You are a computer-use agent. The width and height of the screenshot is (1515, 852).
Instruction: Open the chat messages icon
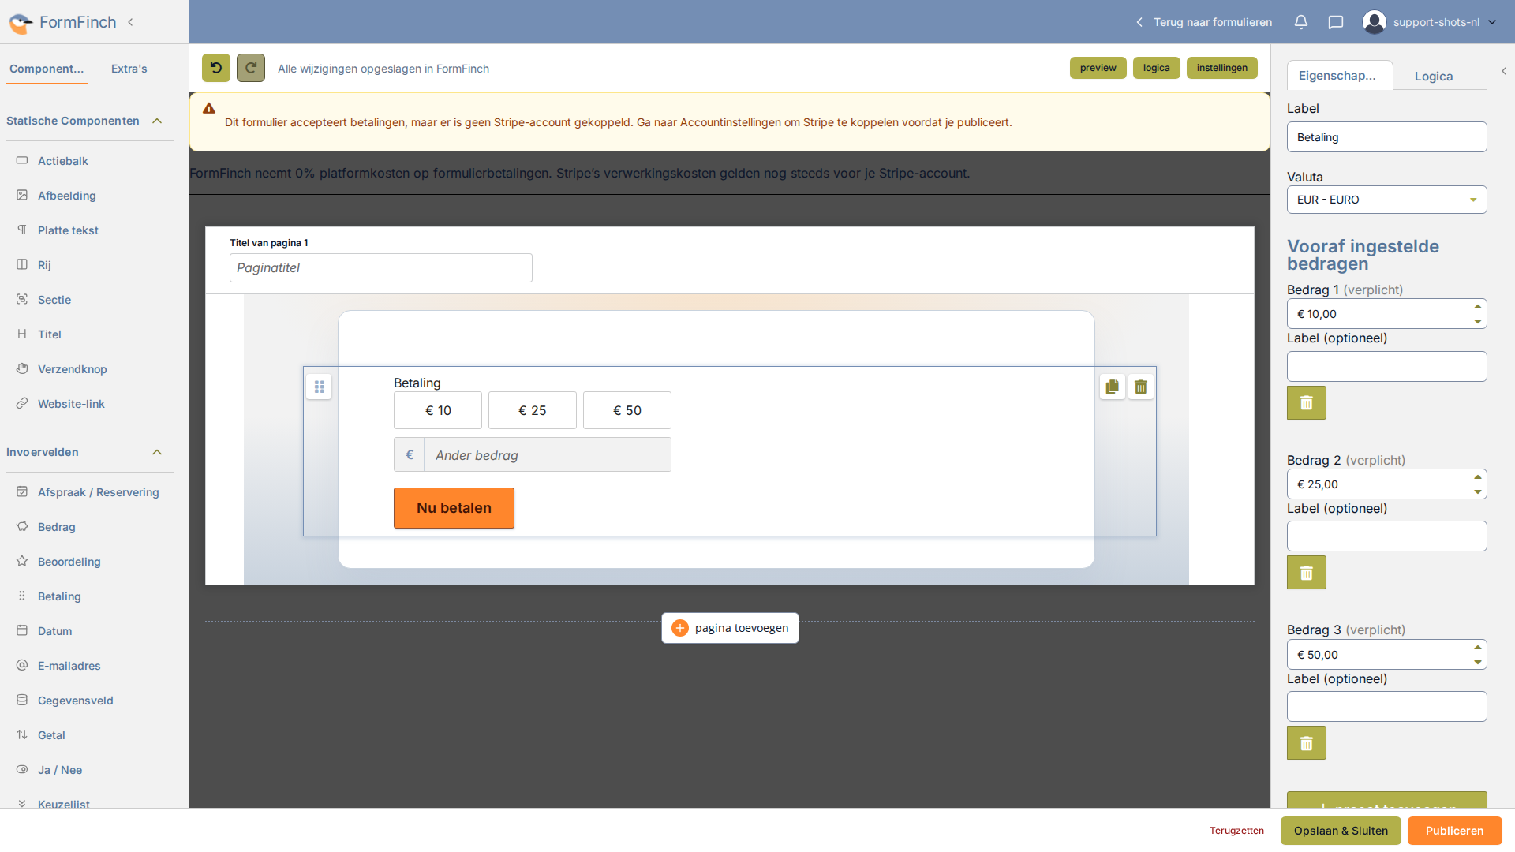(1336, 22)
